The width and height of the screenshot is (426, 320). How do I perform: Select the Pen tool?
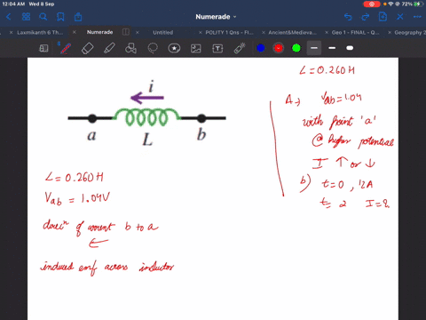pos(66,48)
